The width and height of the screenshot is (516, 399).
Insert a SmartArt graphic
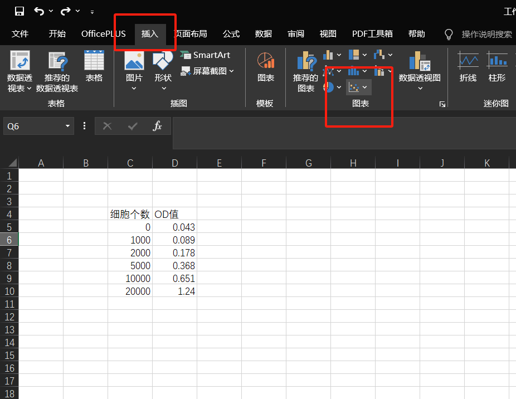click(x=205, y=55)
